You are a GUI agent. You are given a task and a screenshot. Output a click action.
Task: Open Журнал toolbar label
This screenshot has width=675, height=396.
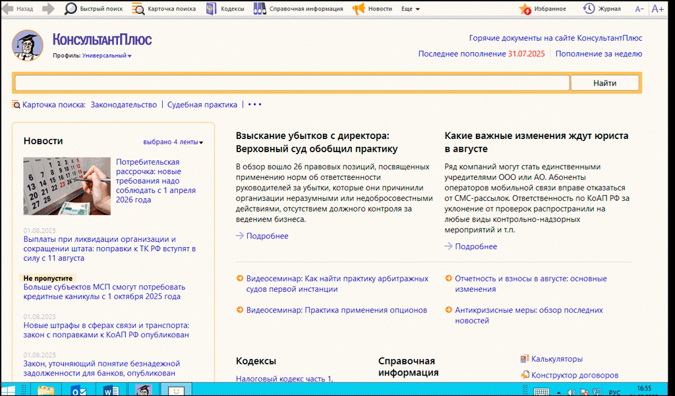(610, 9)
